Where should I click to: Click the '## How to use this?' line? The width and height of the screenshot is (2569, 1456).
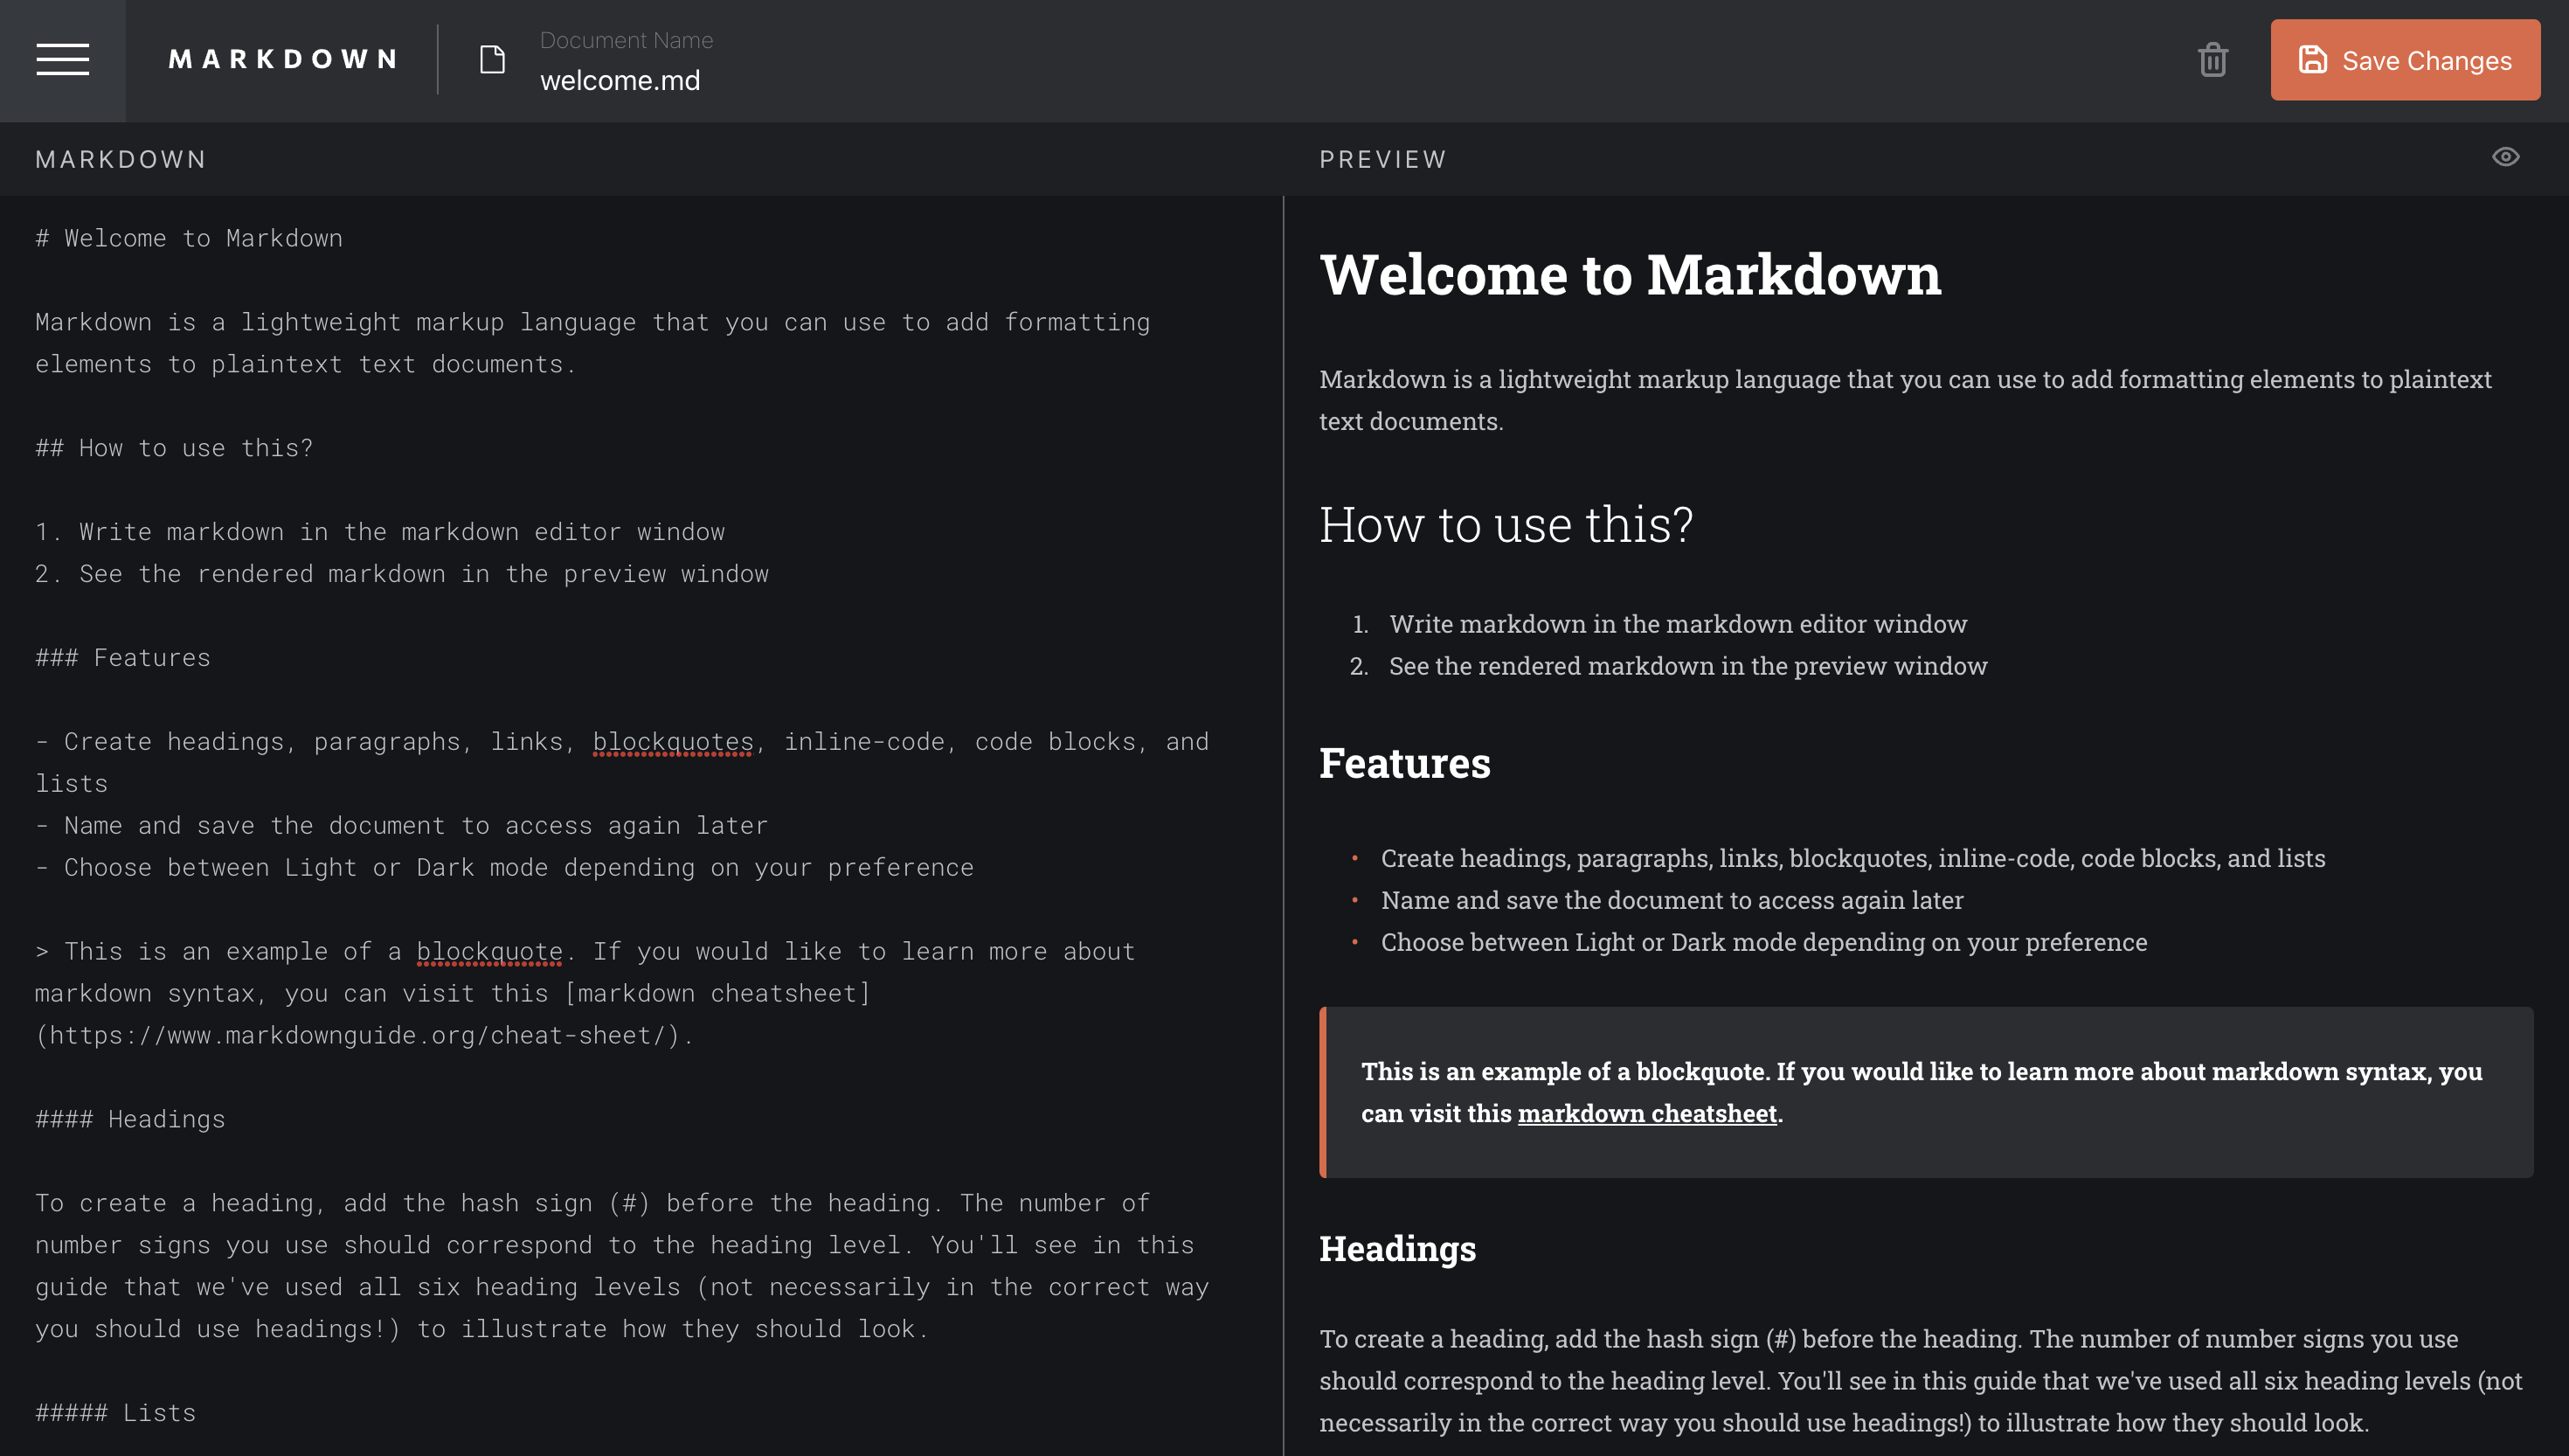point(175,449)
